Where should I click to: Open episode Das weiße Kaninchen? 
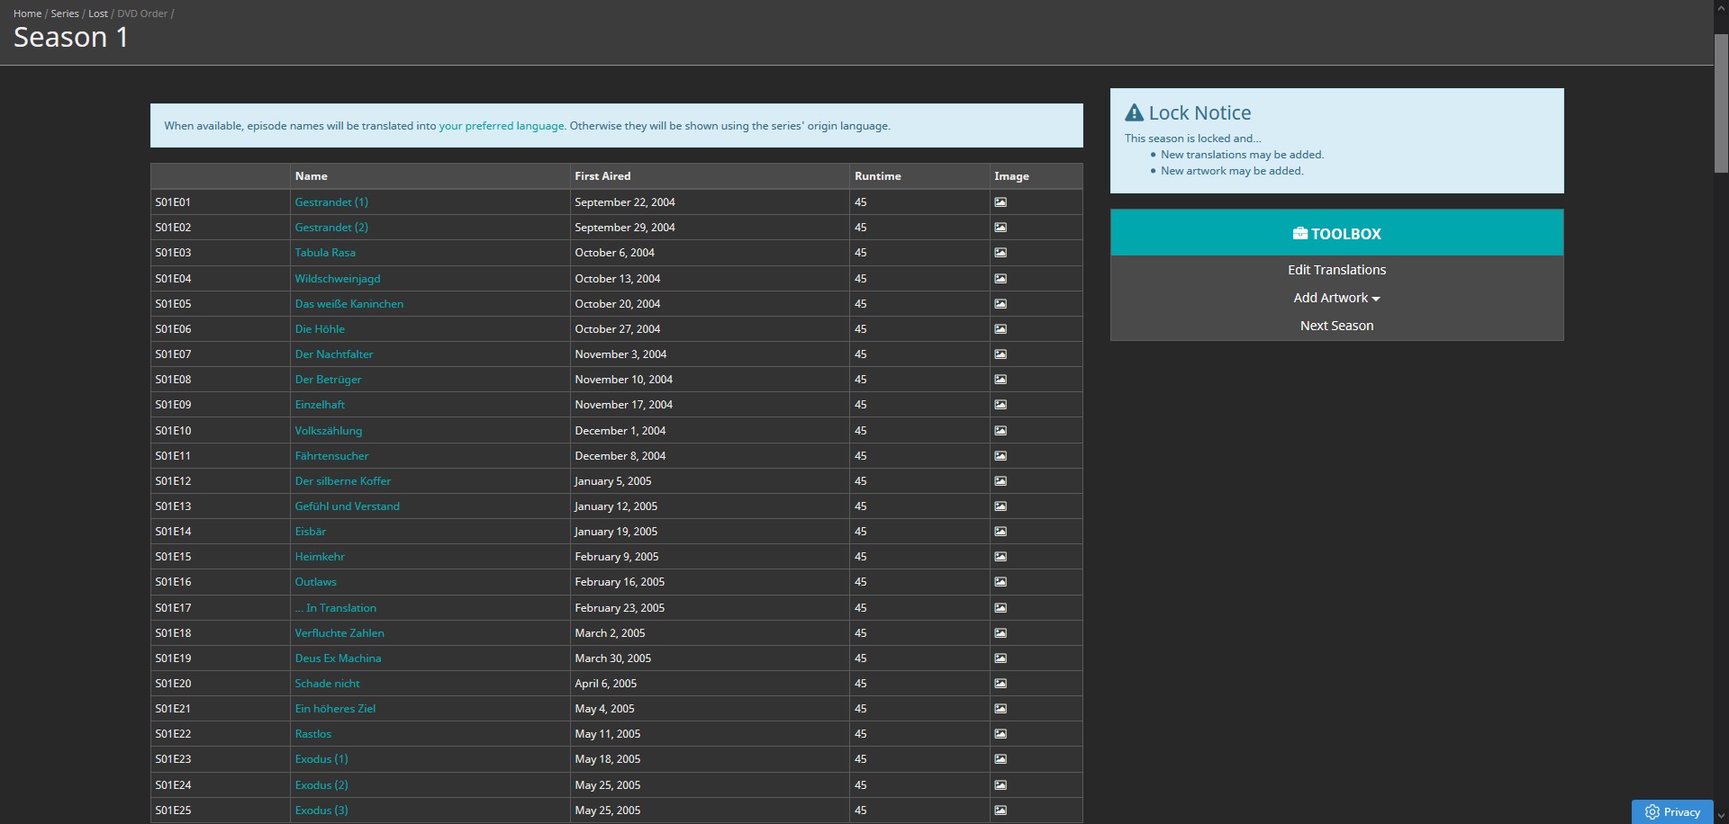point(349,304)
